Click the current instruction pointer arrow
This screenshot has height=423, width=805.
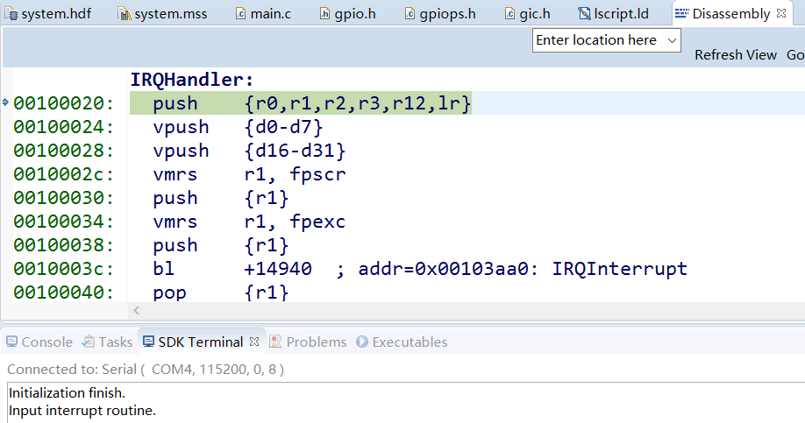5,102
